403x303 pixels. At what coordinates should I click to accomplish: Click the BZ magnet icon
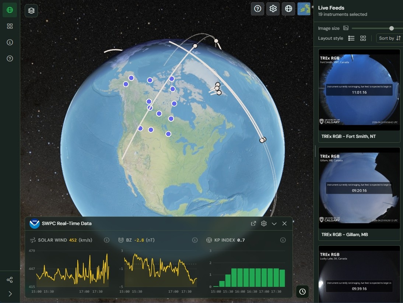[121, 240]
